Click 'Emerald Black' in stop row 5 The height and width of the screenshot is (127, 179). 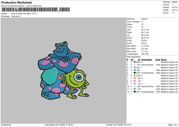click(x=148, y=73)
